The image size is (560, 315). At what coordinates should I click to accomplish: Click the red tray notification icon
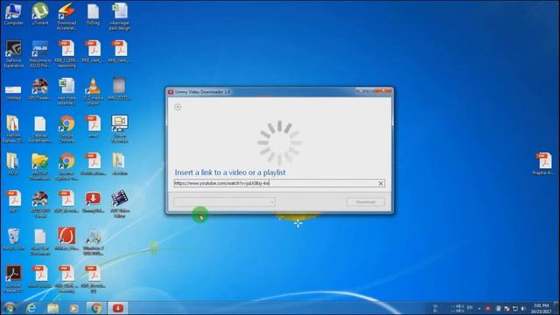click(x=488, y=308)
